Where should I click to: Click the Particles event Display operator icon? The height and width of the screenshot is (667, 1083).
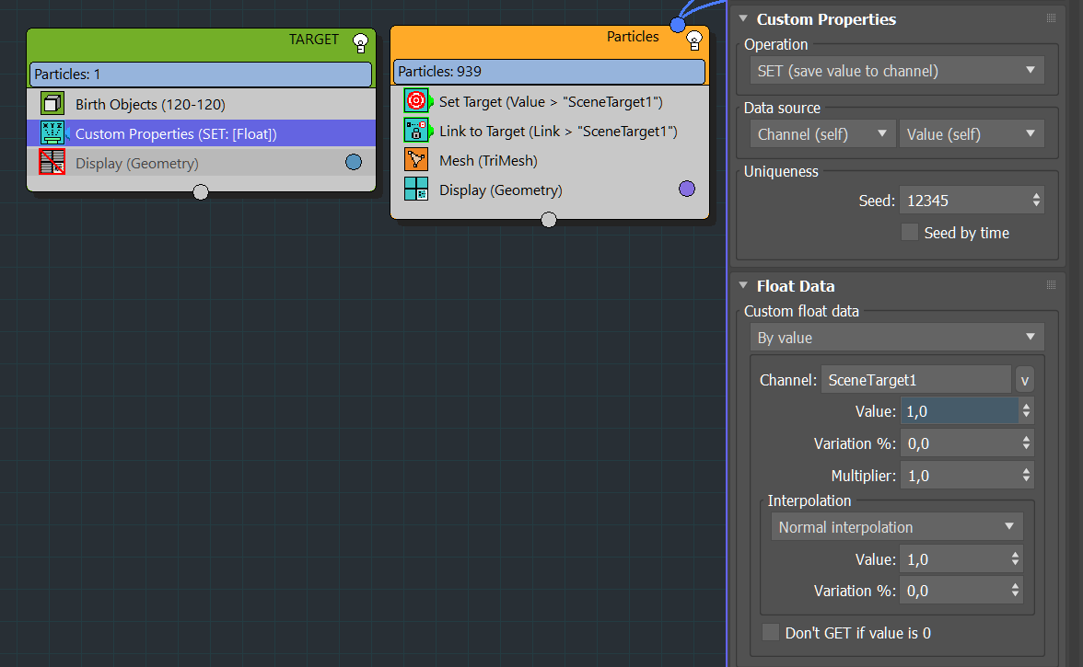click(415, 190)
